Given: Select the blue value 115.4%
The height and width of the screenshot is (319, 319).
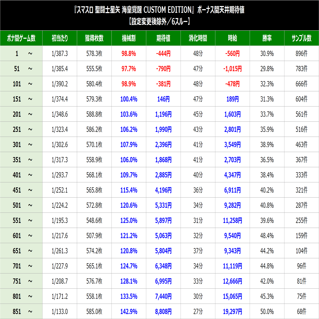Looking at the screenshot, I should click(129, 190).
